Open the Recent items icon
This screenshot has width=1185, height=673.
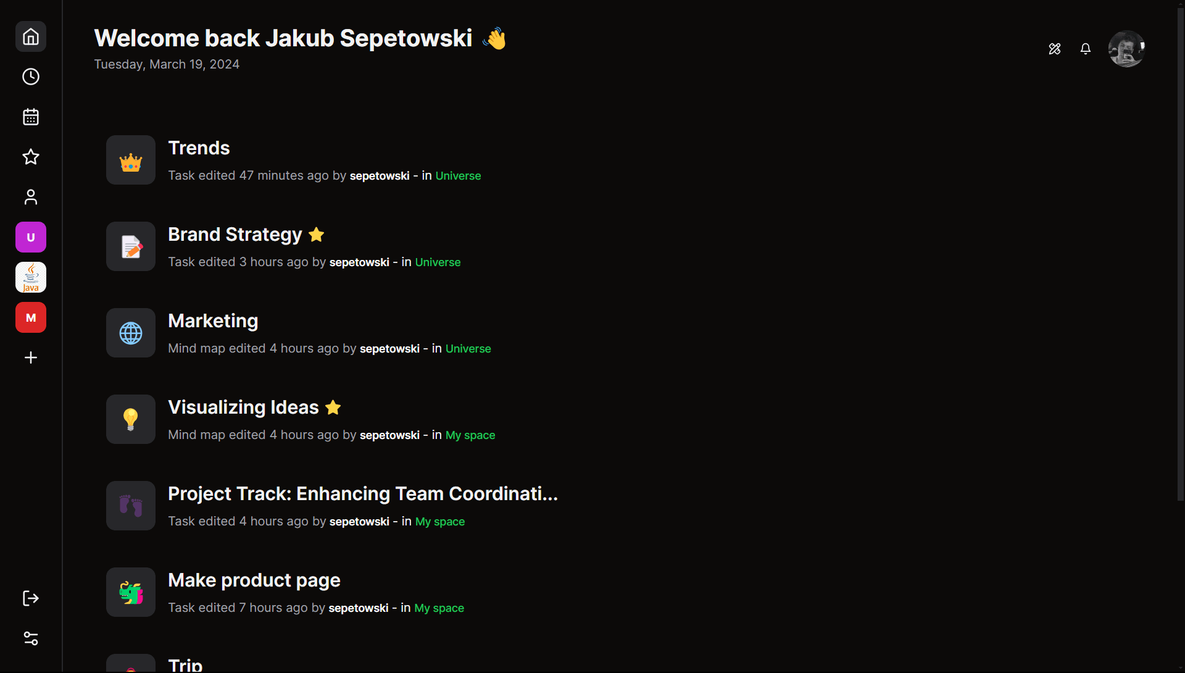coord(31,77)
